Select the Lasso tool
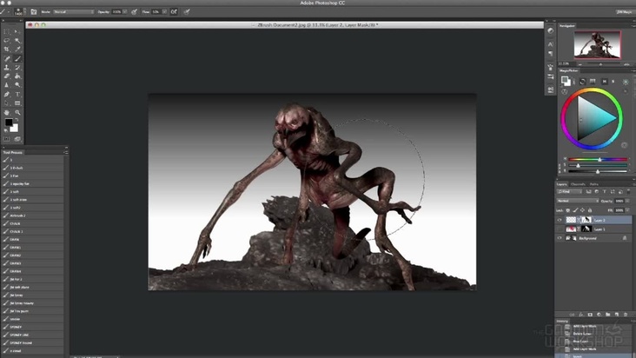This screenshot has height=358, width=636. pos(6,41)
